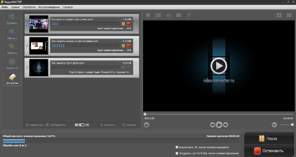
Task: Switch list view mode toggle
Action: pyautogui.click(x=82, y=125)
